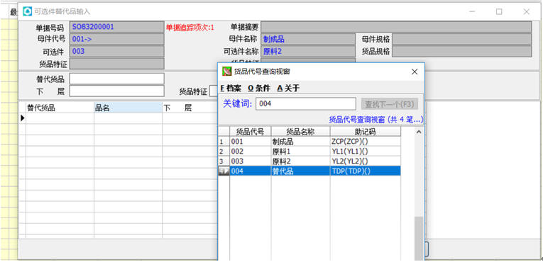Click the selected row indicator beside 004

(224, 171)
